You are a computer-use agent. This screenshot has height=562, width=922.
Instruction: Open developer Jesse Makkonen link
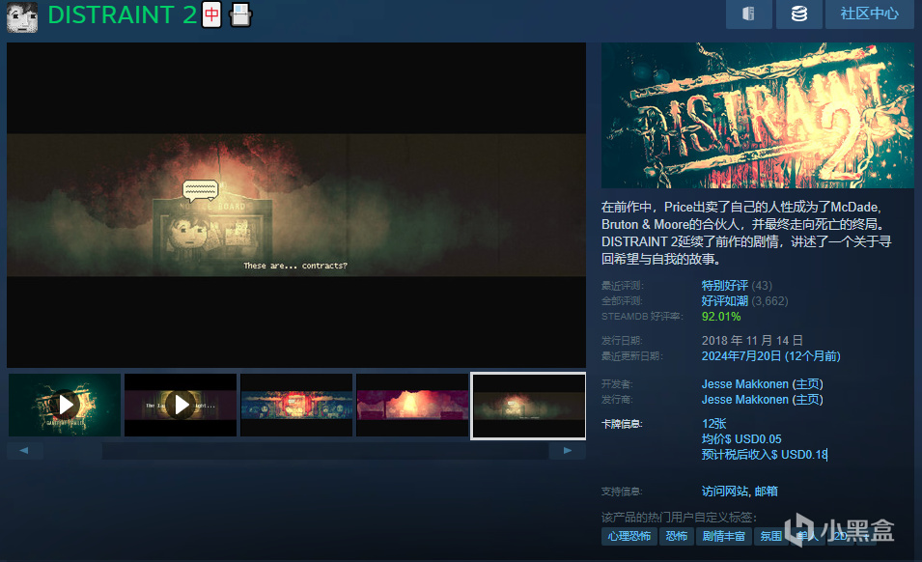745,384
